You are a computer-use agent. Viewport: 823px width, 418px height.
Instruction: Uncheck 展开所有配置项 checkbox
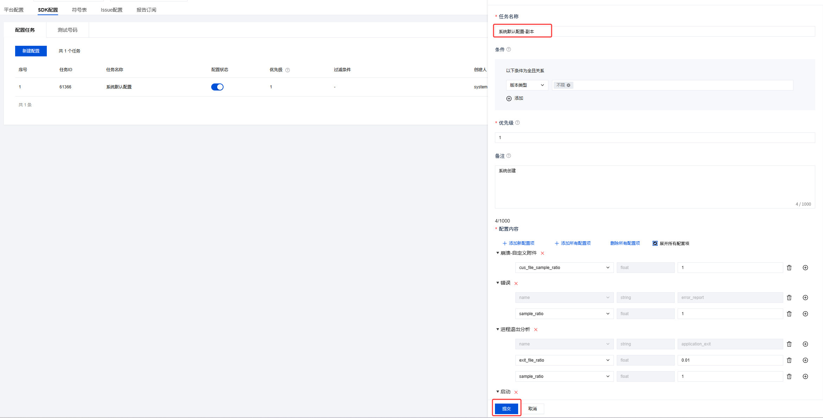[655, 243]
